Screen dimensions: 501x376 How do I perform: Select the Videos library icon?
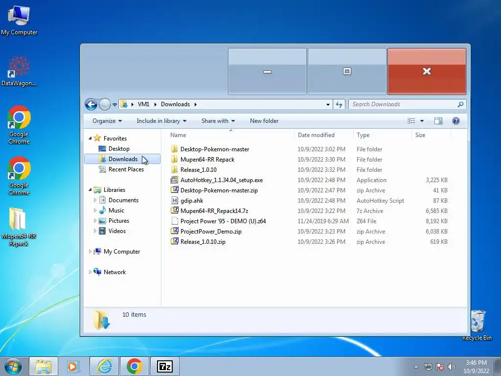(102, 231)
